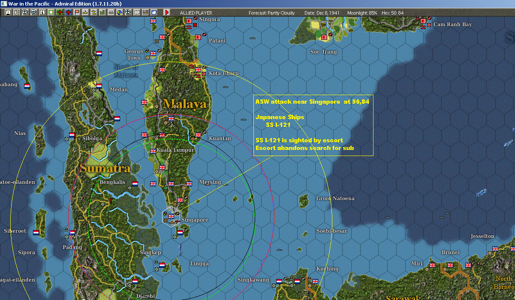This screenshot has height=300, width=515.
Task: Open the OP operations report icon
Action: click(136, 12)
